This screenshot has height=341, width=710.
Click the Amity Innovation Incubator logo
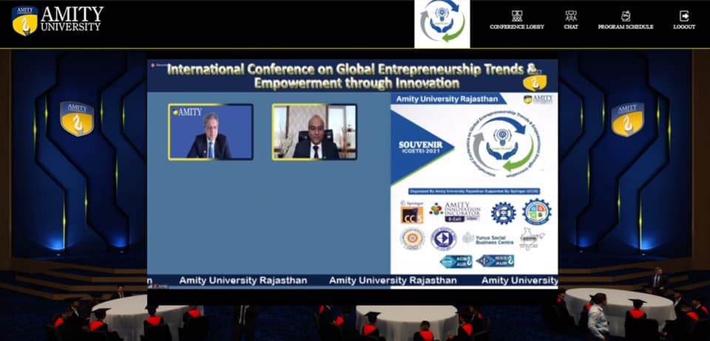[455, 212]
